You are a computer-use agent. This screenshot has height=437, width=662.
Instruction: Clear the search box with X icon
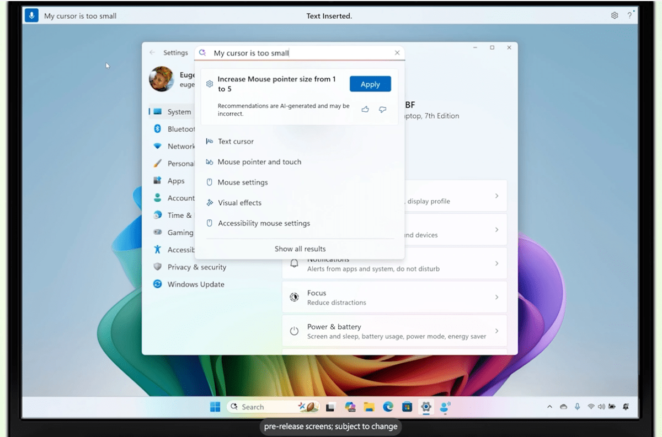coord(397,53)
